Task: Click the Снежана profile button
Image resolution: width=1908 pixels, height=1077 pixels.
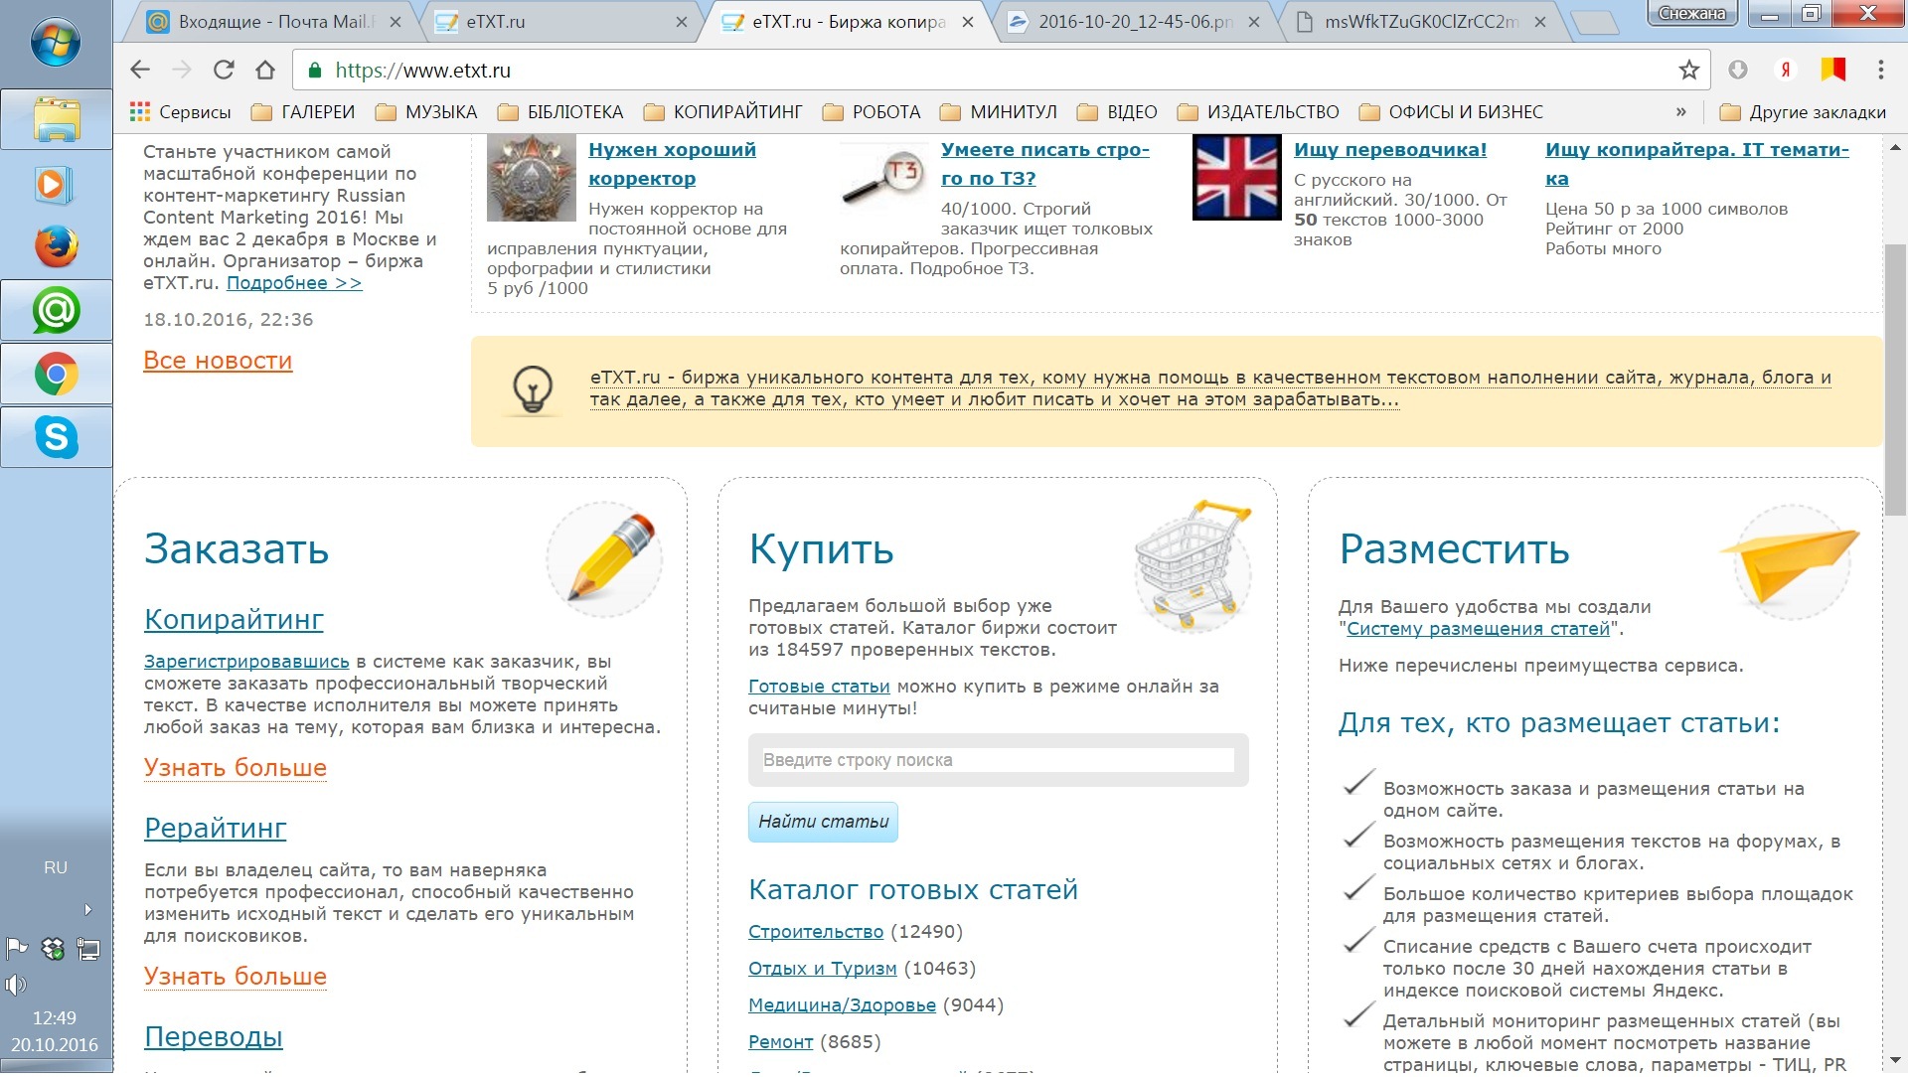Action: (x=1692, y=13)
